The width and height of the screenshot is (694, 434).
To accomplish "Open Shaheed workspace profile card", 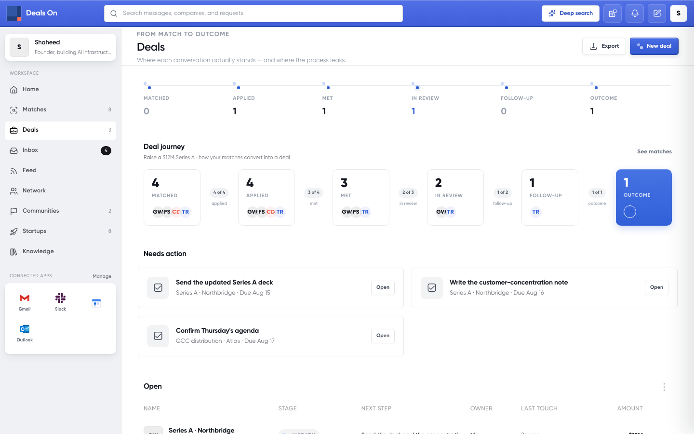I will (x=60, y=47).
